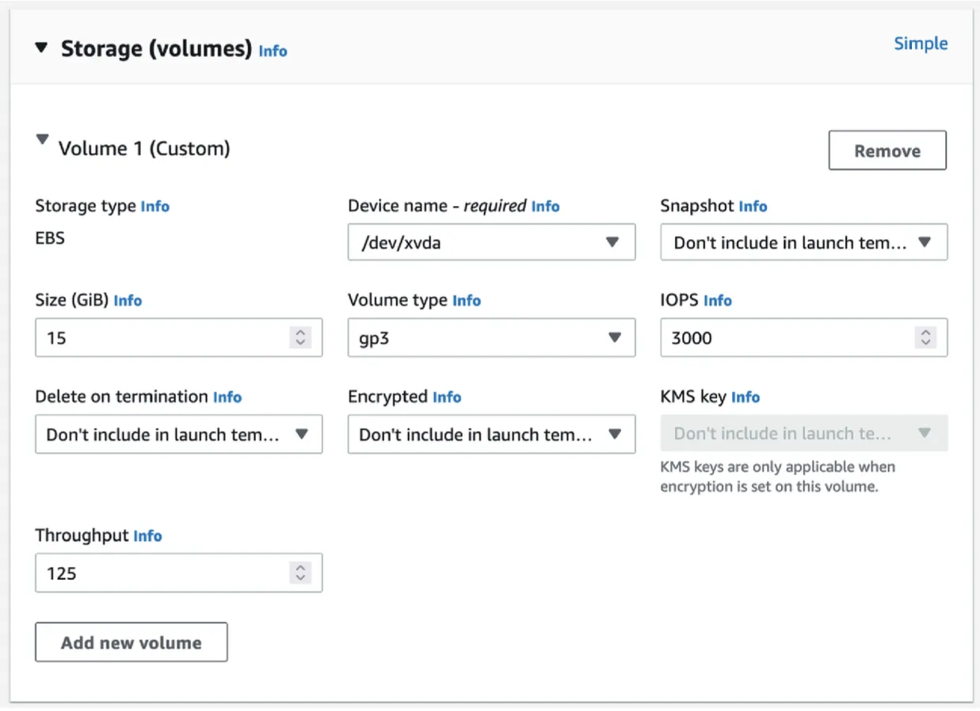980x711 pixels.
Task: Click the Size (GiB) stepper arrows
Action: pos(300,337)
